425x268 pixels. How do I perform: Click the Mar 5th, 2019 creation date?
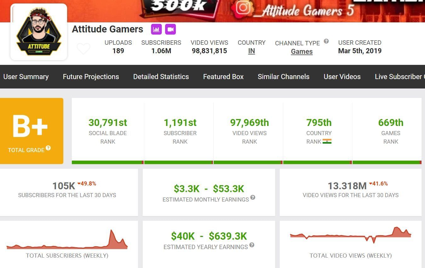[360, 51]
